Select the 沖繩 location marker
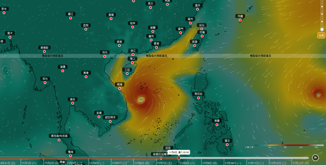This screenshot has height=165, width=326. point(240,20)
